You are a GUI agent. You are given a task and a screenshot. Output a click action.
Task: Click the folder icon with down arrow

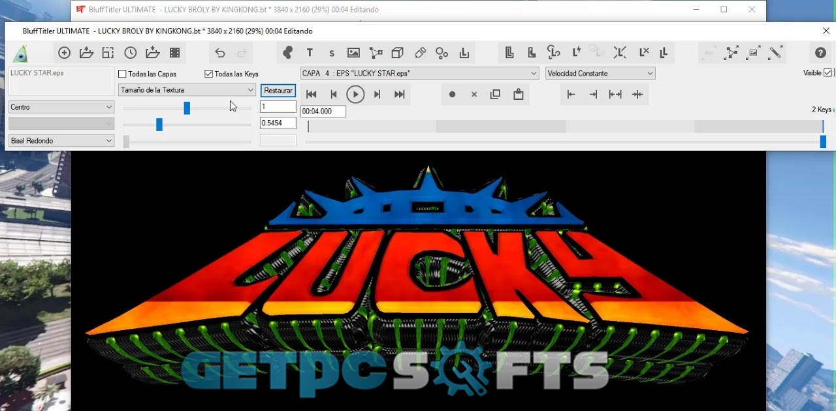(153, 53)
